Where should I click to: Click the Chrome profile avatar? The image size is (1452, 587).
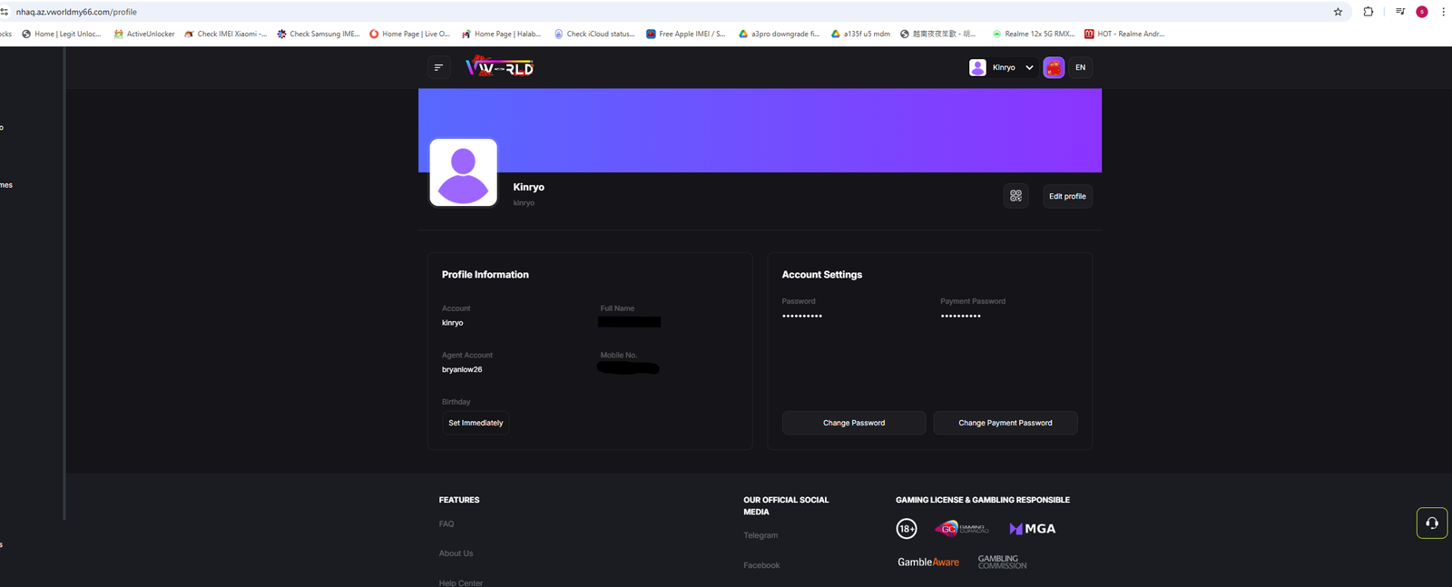click(1422, 12)
